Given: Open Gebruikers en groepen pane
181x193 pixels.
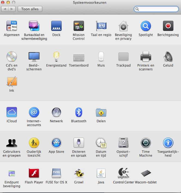Looking at the screenshot, I should click(x=12, y=143).
